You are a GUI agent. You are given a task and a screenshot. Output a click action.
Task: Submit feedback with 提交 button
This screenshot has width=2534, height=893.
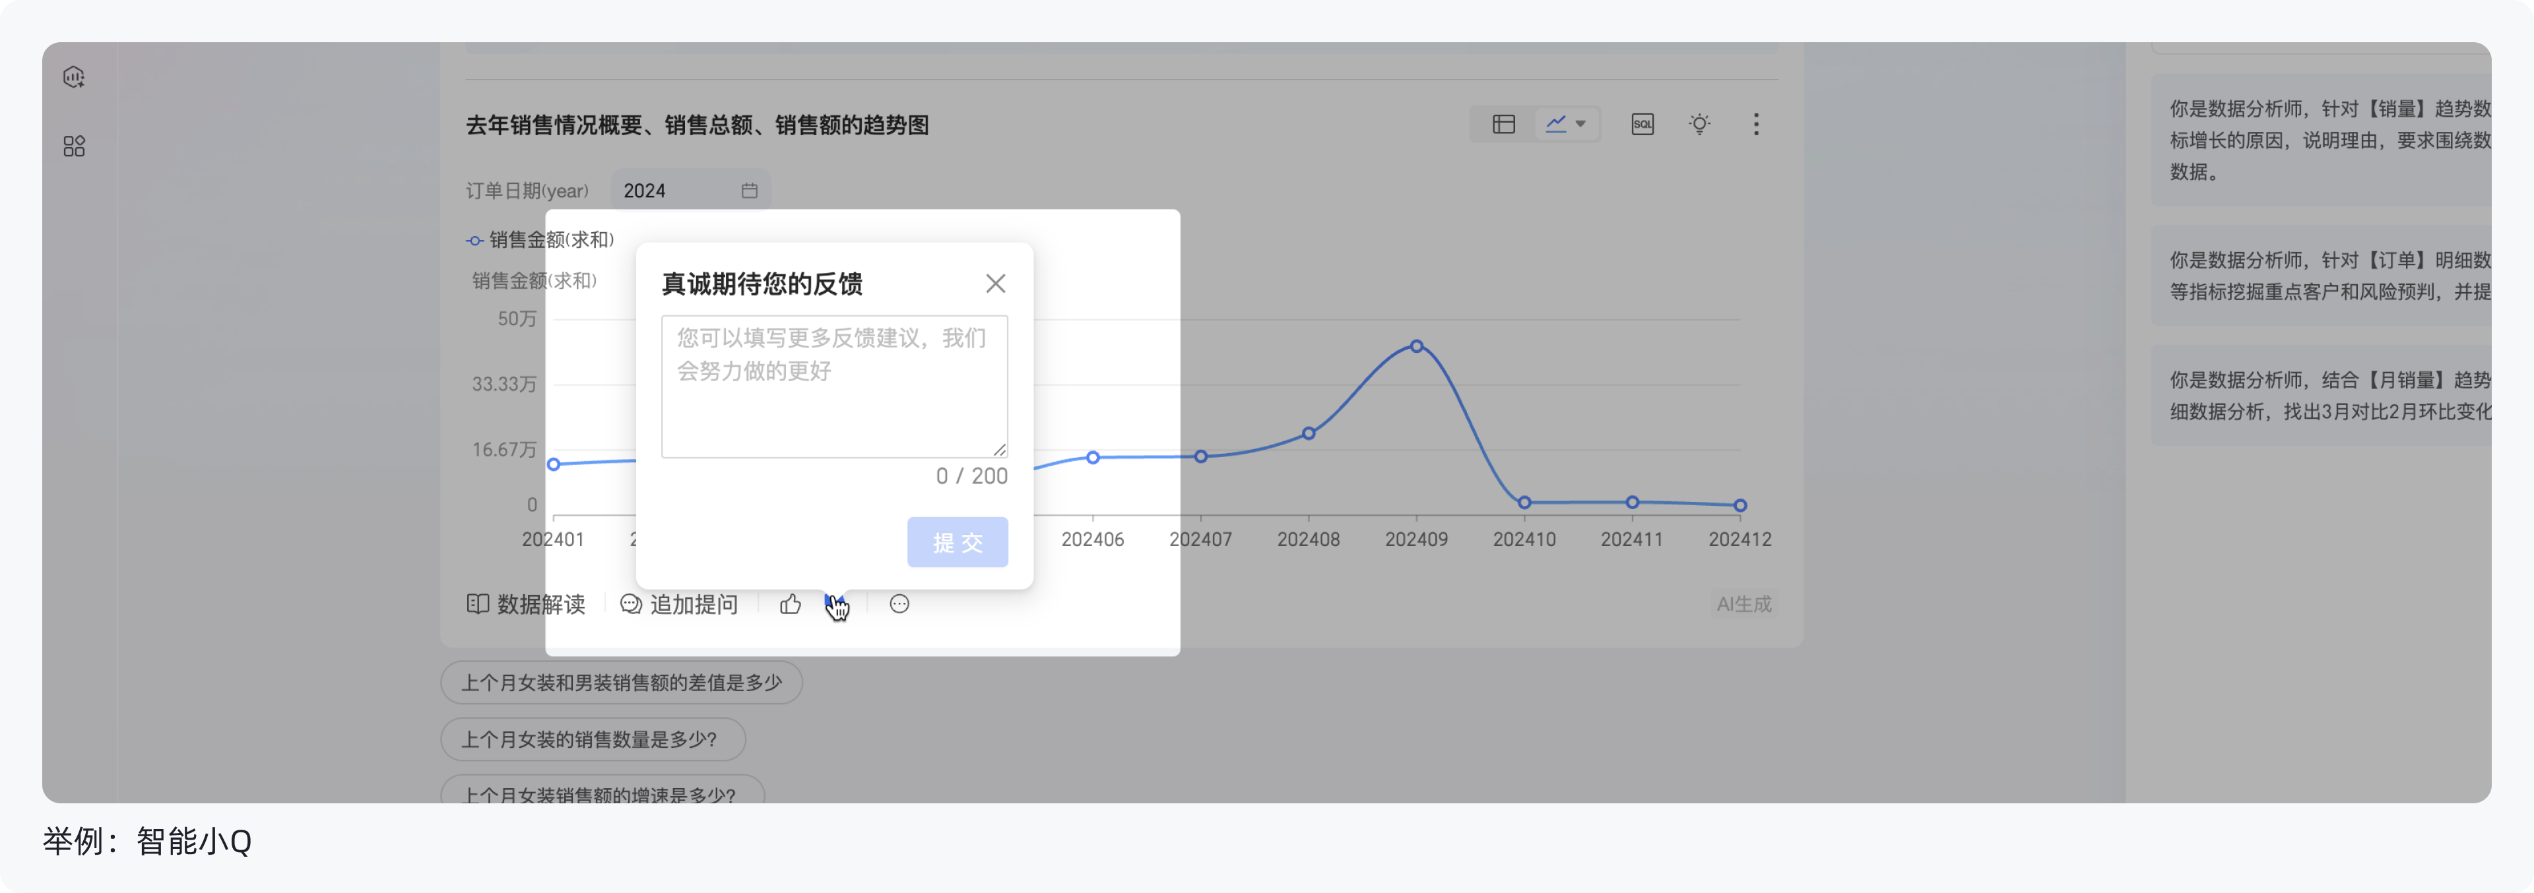click(957, 542)
